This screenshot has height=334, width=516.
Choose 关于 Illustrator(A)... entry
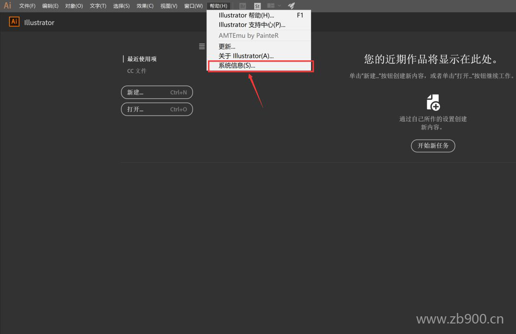[258, 56]
